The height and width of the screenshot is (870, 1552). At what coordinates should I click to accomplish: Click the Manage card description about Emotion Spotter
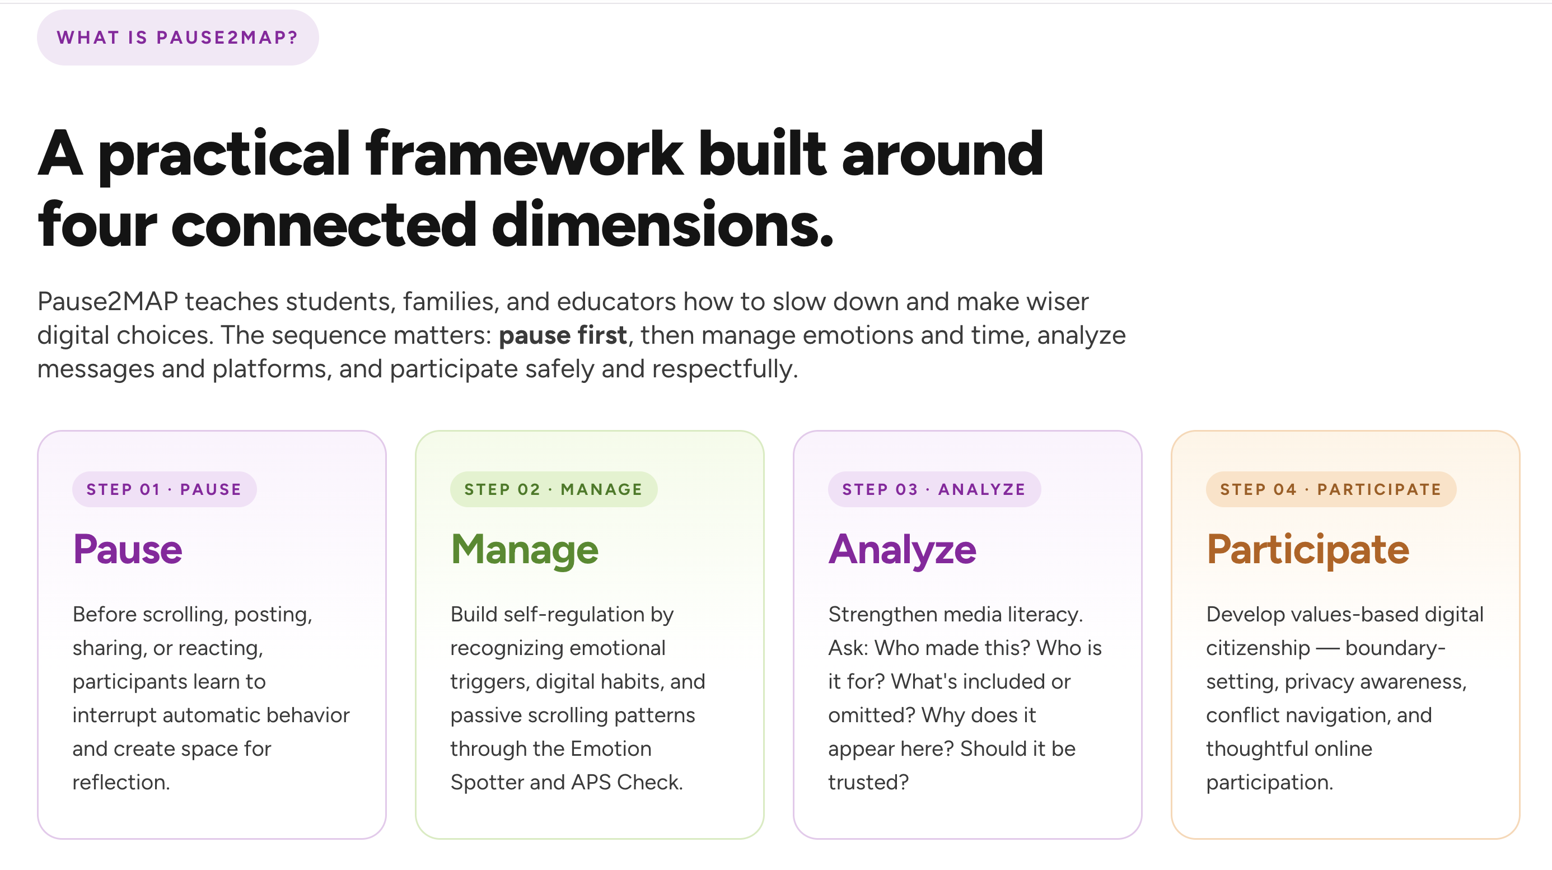tap(578, 698)
